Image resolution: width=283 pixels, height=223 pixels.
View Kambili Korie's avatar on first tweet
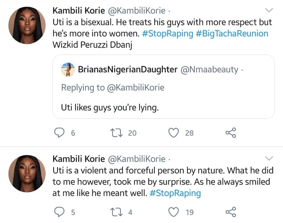coord(27,25)
